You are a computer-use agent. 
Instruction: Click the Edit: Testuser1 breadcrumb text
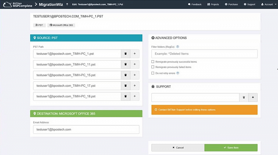[x=98, y=4]
